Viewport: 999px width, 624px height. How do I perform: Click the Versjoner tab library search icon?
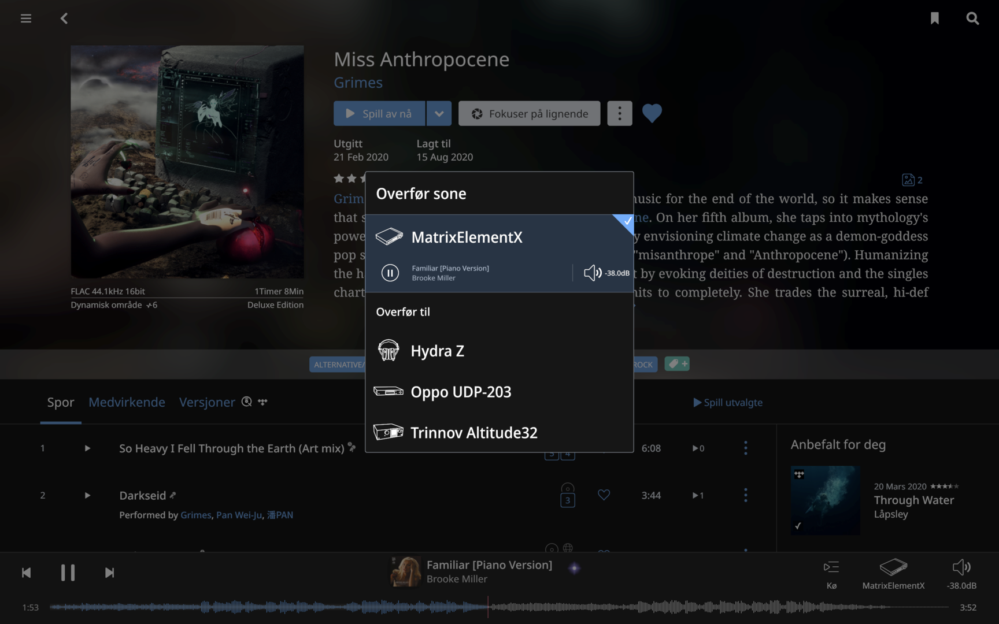point(247,402)
